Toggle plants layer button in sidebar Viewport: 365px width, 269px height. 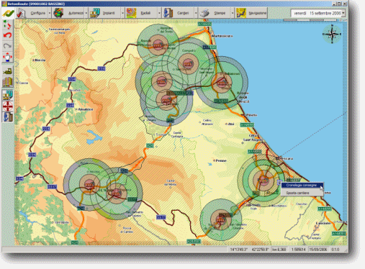pos(7,95)
